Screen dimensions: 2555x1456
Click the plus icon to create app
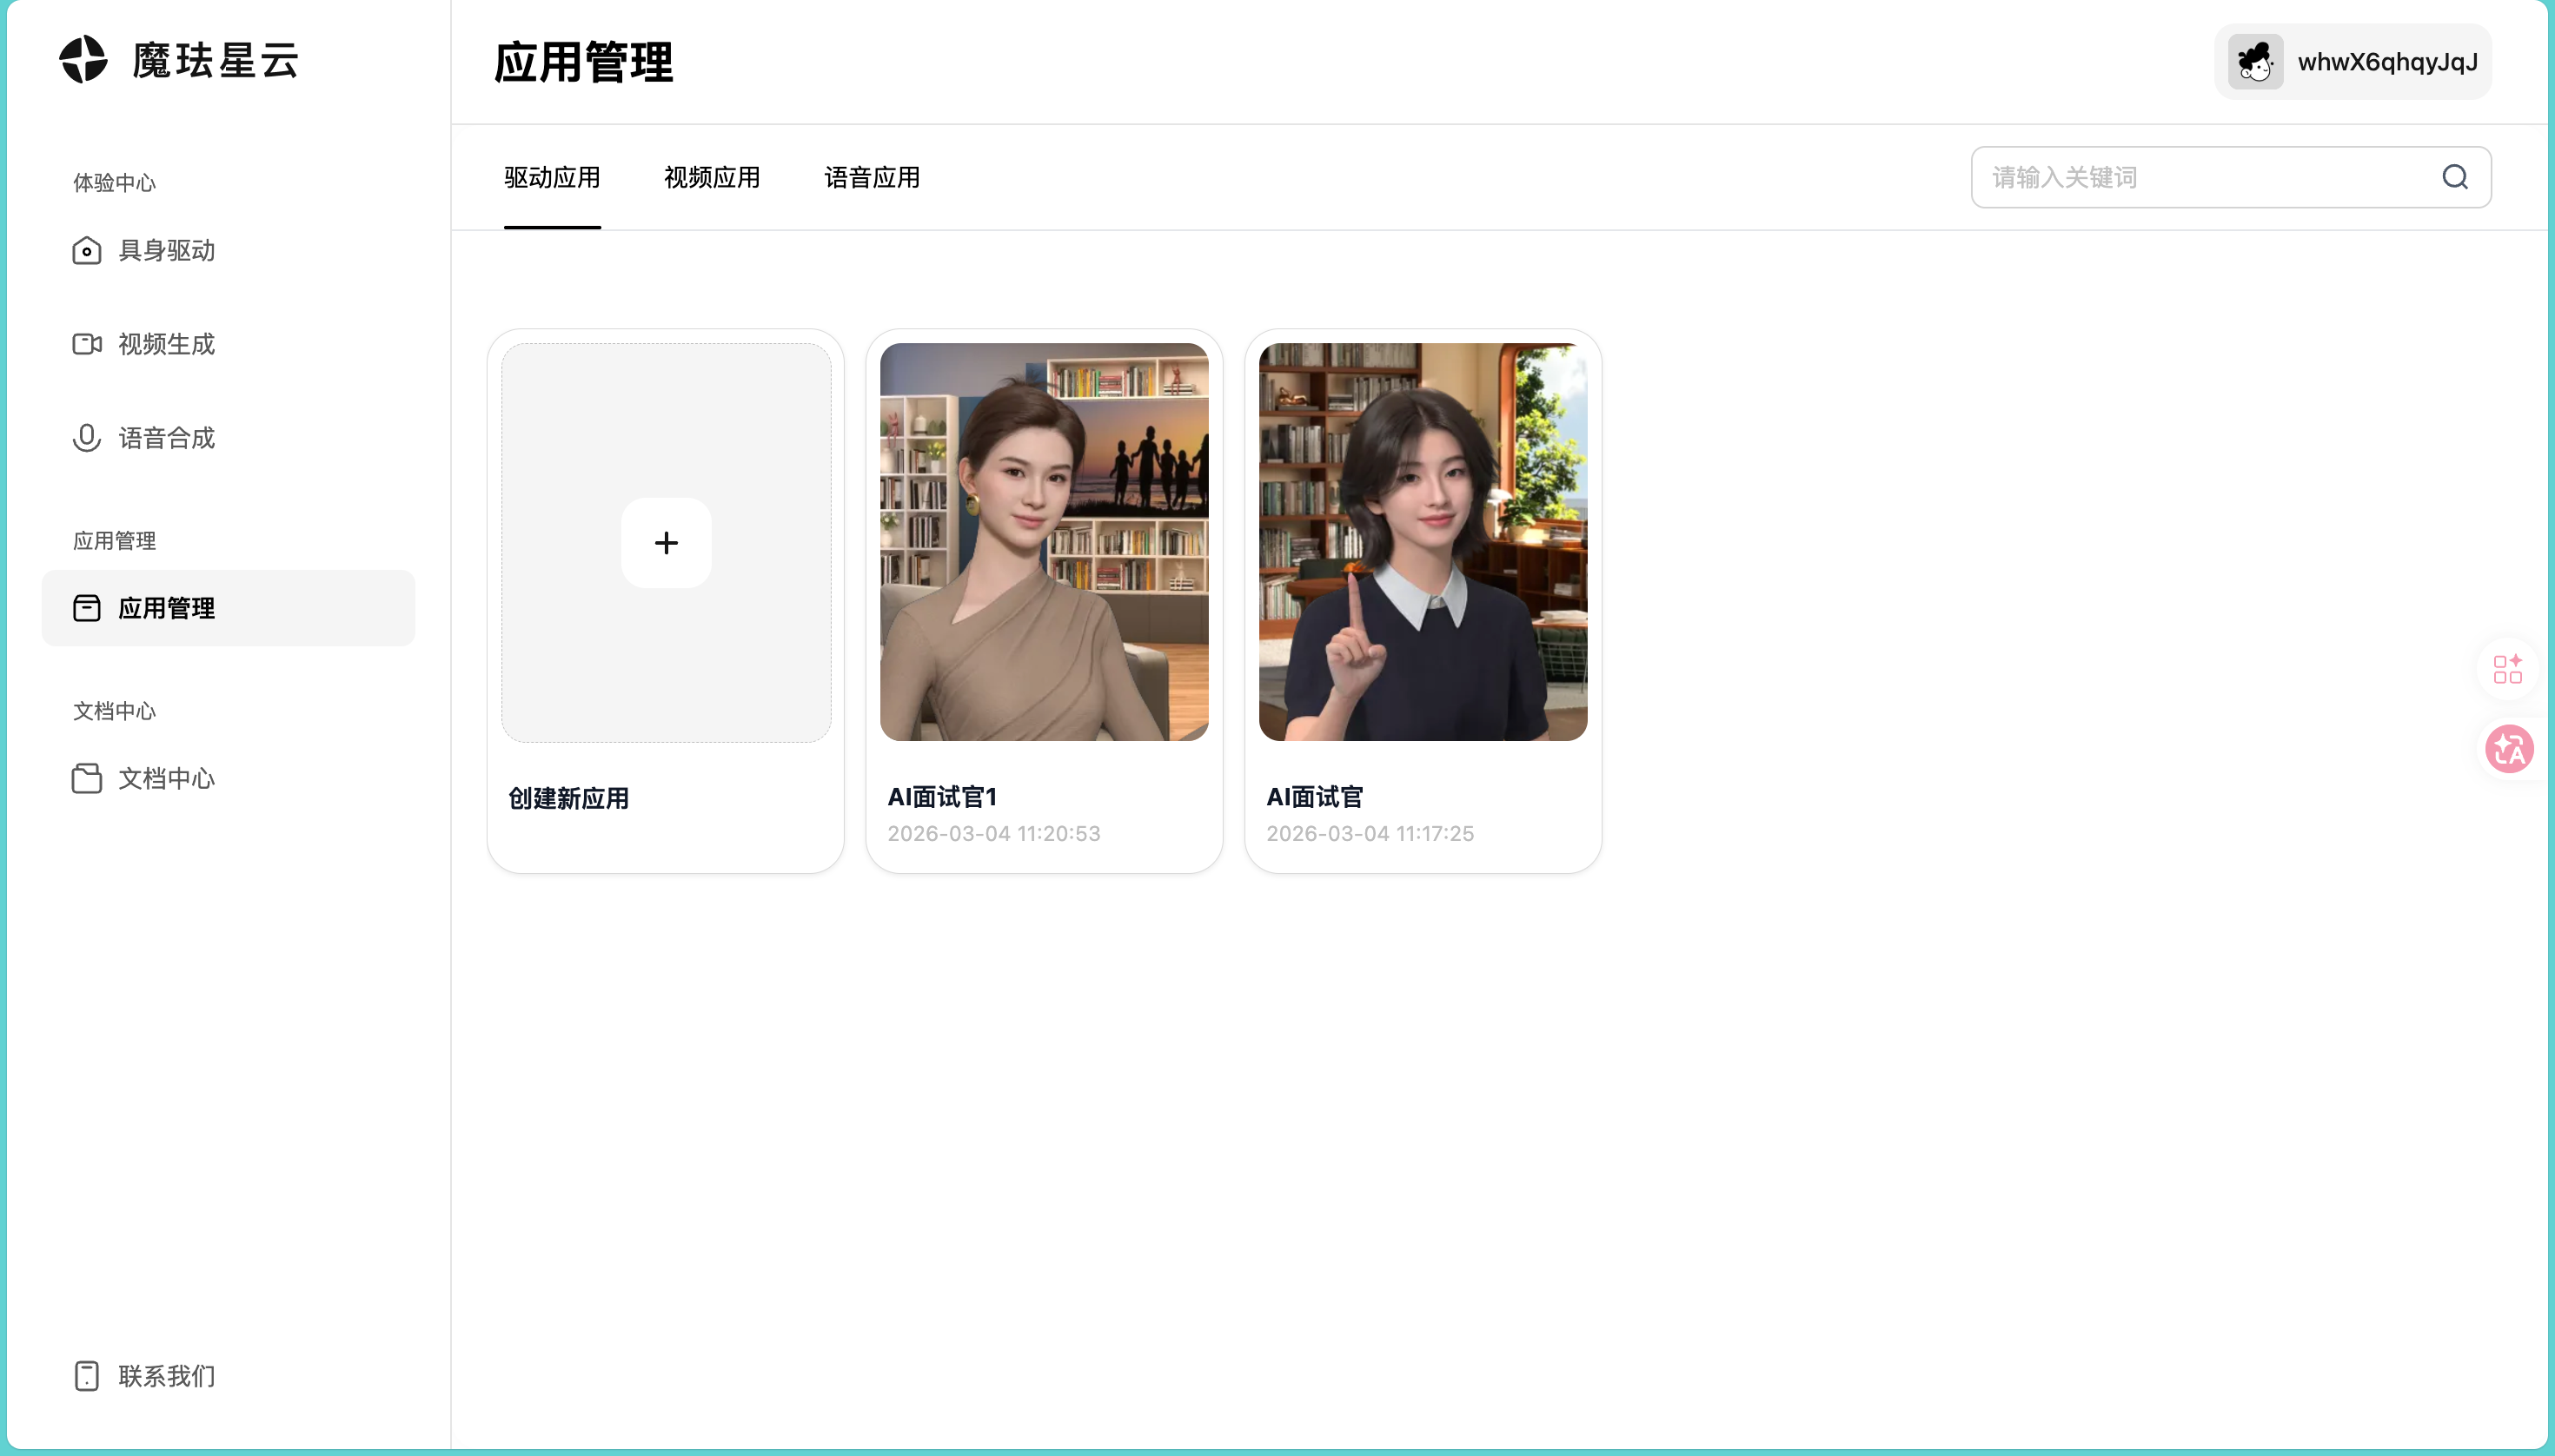point(667,543)
